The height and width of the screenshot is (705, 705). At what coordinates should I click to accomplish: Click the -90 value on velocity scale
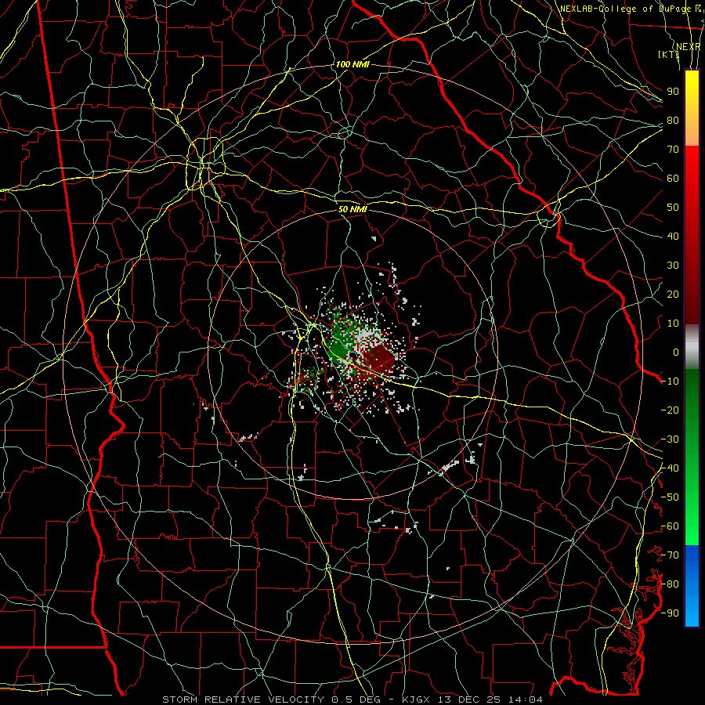coord(670,613)
